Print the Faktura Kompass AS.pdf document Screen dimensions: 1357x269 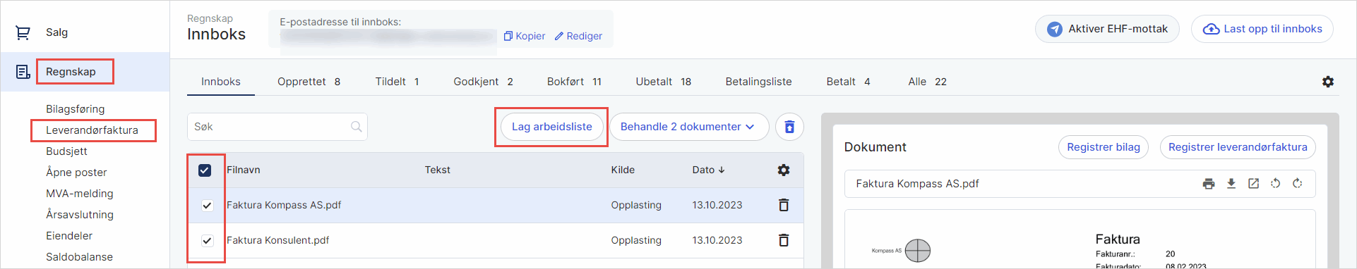[1209, 184]
